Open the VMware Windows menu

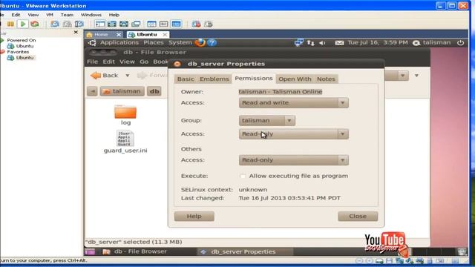coord(91,15)
